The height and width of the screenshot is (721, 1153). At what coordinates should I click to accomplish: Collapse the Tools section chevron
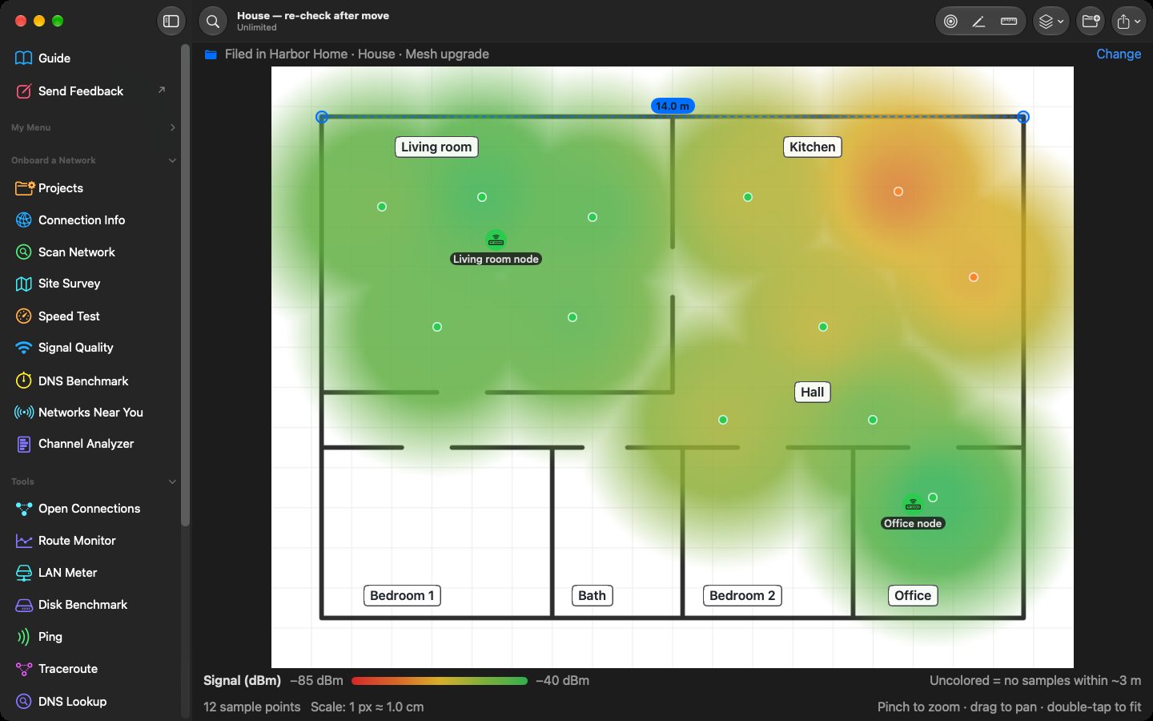tap(172, 481)
